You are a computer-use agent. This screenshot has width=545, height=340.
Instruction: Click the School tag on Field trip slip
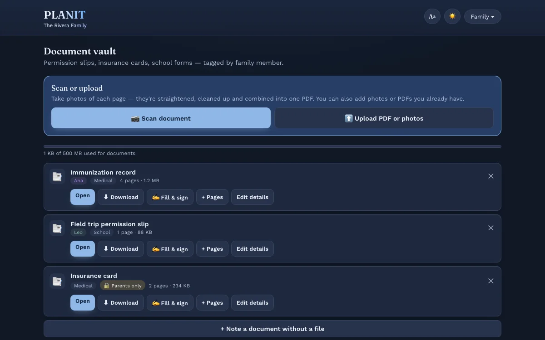point(102,232)
